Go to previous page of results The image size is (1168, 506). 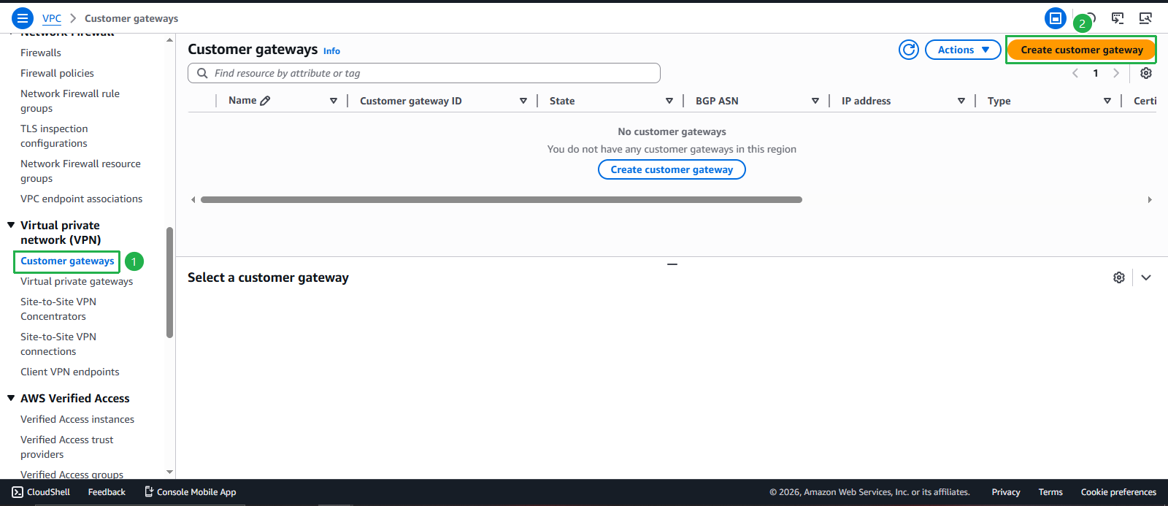coord(1075,73)
